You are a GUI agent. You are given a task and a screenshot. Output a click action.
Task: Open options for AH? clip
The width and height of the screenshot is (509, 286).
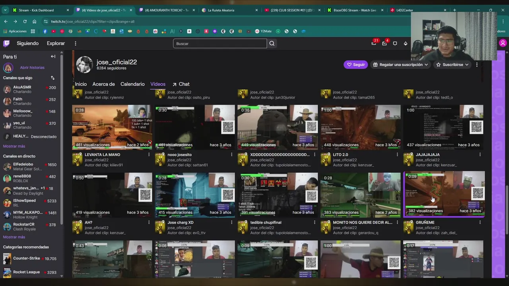(x=149, y=222)
